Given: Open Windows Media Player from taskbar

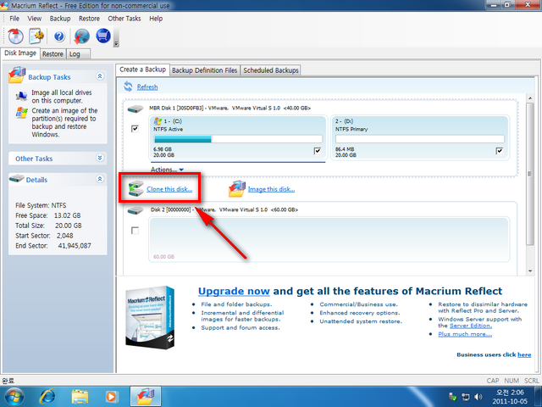Looking at the screenshot, I should pyautogui.click(x=111, y=397).
